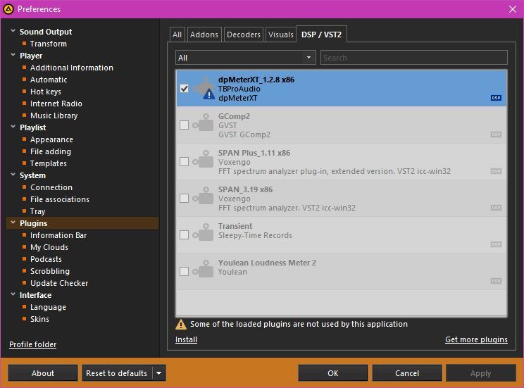Open the Reset to defaults dropdown arrow
The width and height of the screenshot is (524, 388).
click(x=159, y=373)
